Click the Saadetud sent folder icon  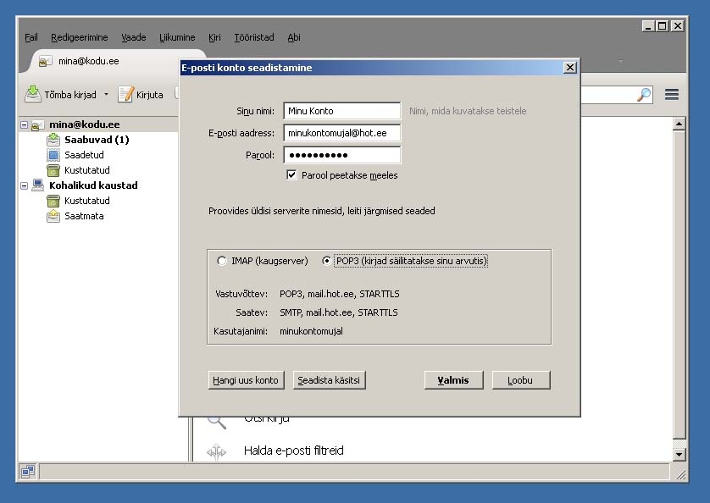click(53, 155)
